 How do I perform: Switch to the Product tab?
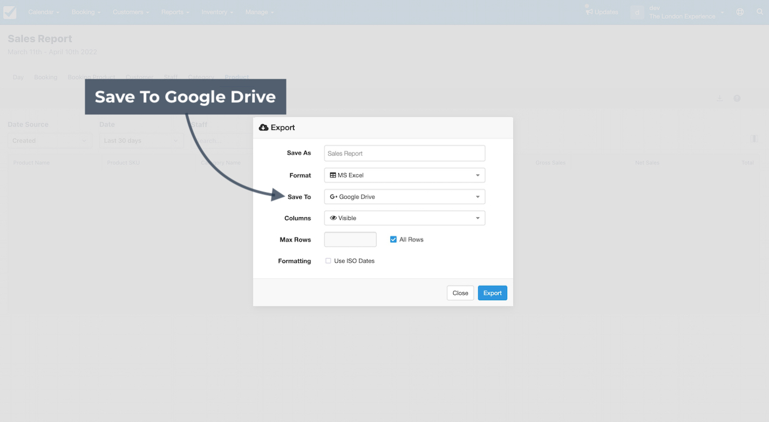coord(237,77)
